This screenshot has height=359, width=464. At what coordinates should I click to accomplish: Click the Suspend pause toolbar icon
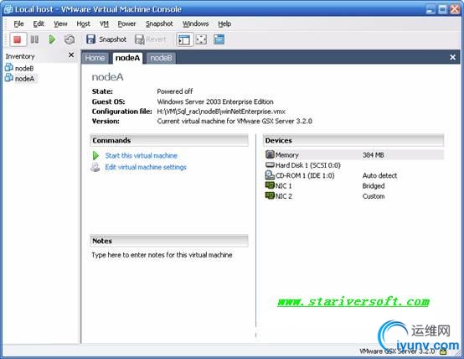click(34, 39)
